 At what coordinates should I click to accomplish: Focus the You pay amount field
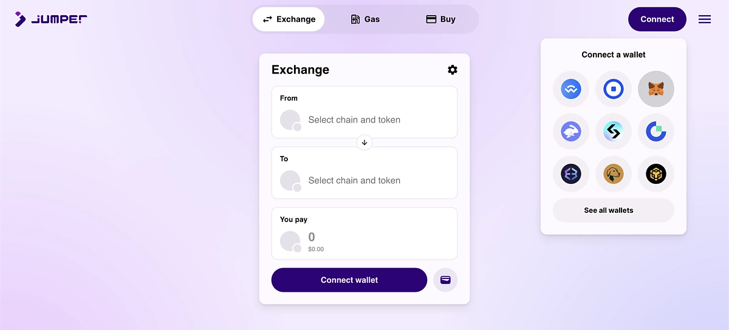[364, 234]
